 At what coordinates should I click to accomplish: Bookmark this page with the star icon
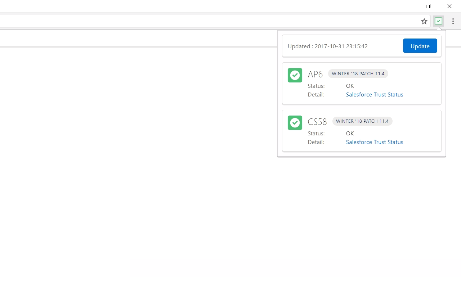[424, 21]
